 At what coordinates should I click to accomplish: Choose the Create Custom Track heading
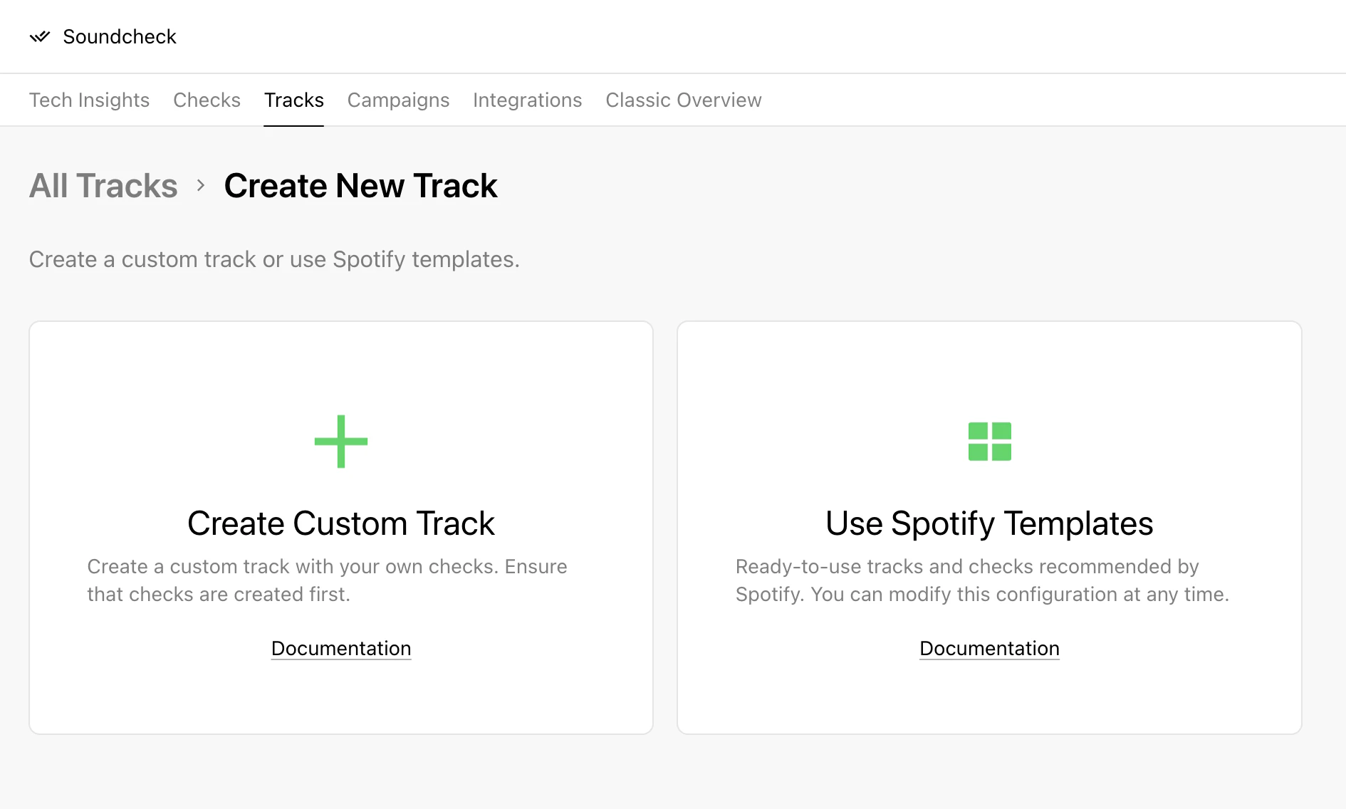341,523
